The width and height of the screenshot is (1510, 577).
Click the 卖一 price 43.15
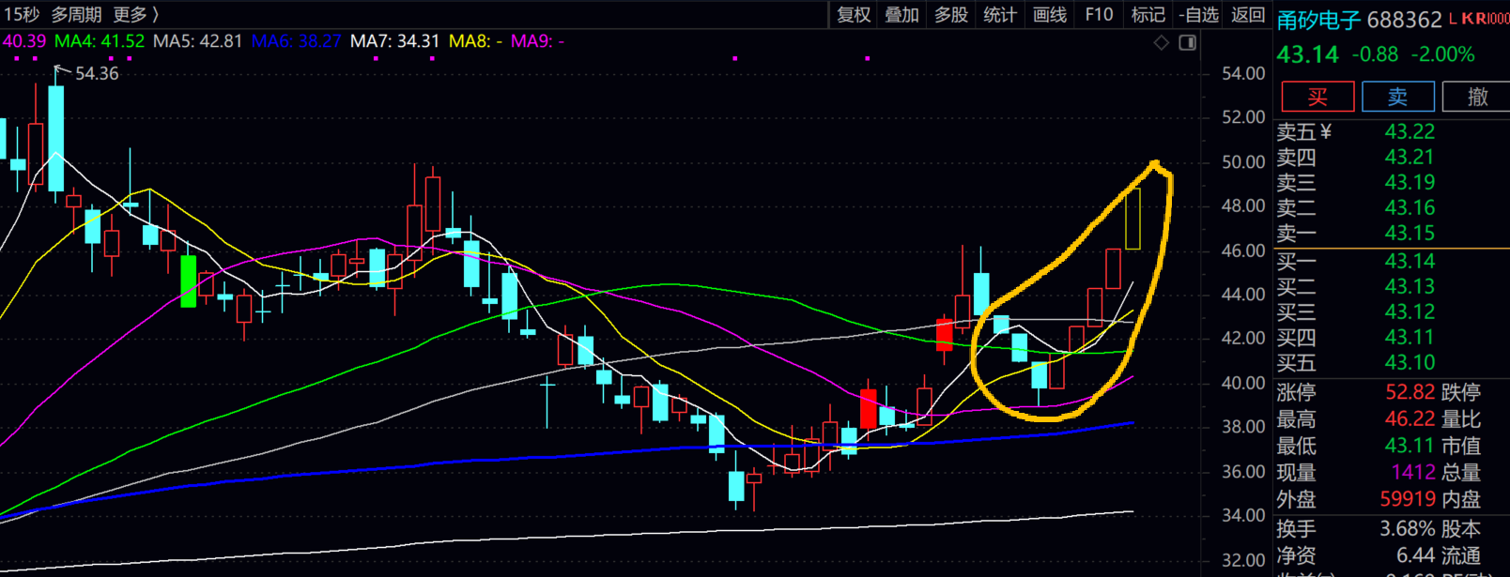(1409, 234)
